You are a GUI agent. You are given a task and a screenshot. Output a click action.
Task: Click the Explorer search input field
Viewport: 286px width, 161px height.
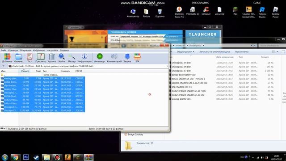272,46
